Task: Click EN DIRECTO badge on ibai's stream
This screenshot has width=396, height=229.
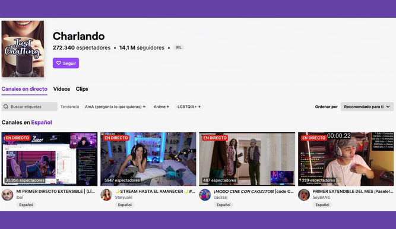Action: [x=17, y=138]
